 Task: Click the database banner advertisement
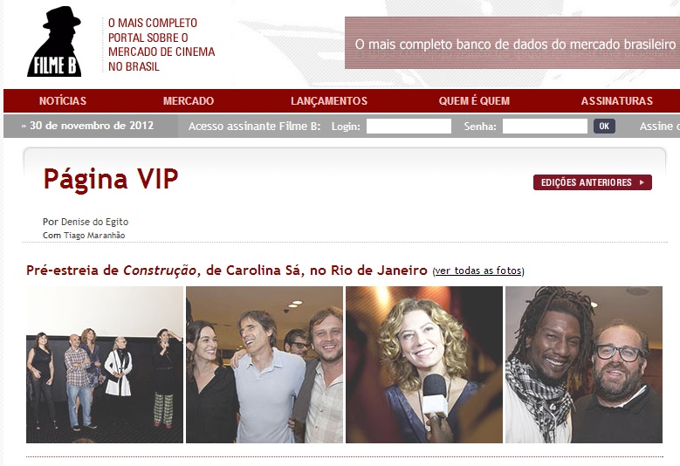512,43
